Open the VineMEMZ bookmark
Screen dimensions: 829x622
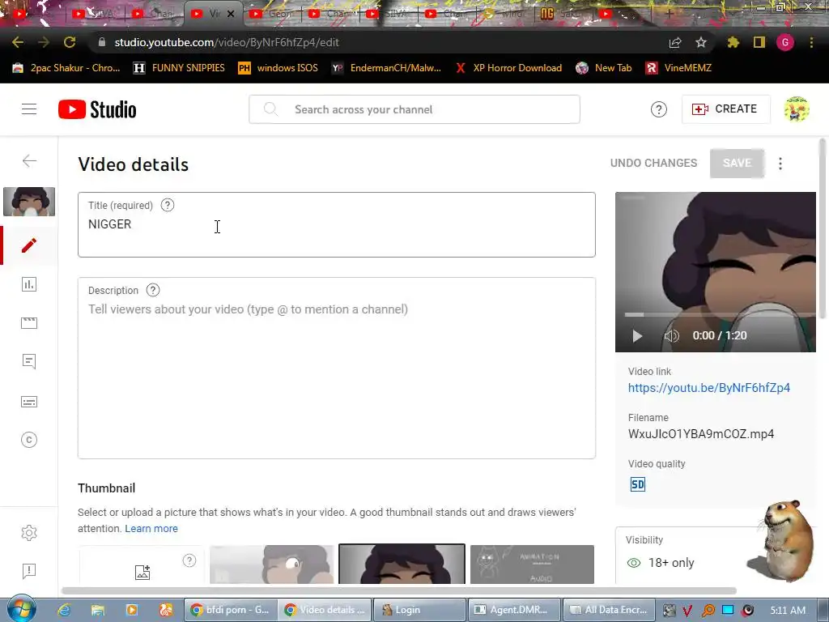[679, 68]
